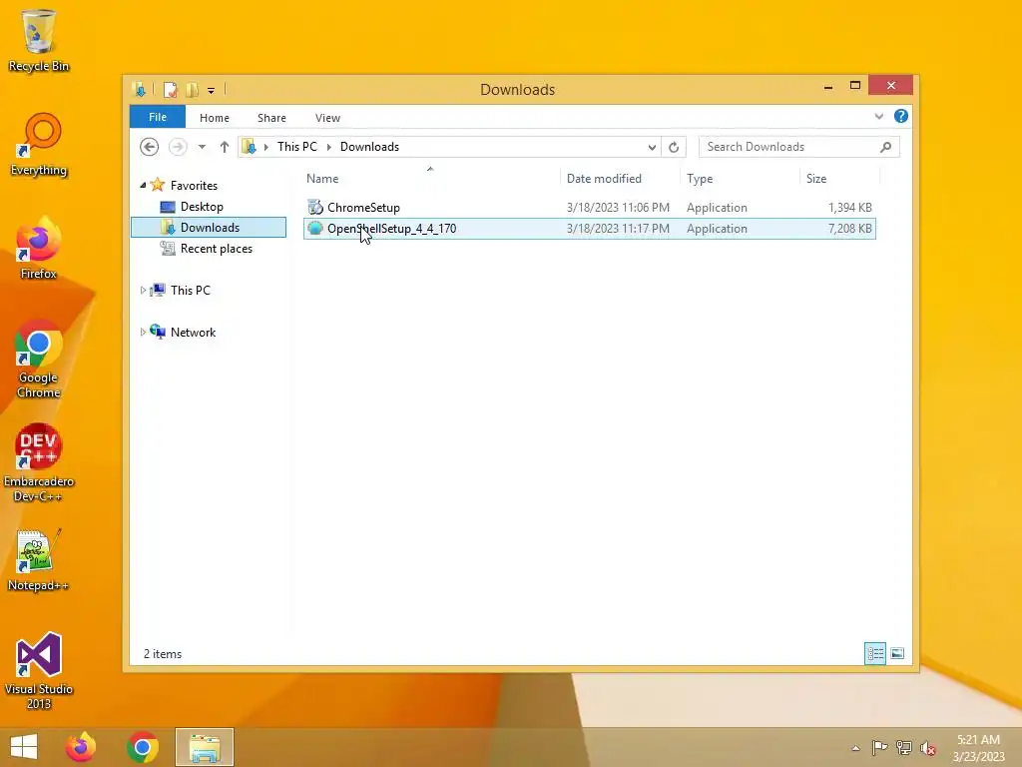Click the New folder quick access icon

pyautogui.click(x=192, y=89)
